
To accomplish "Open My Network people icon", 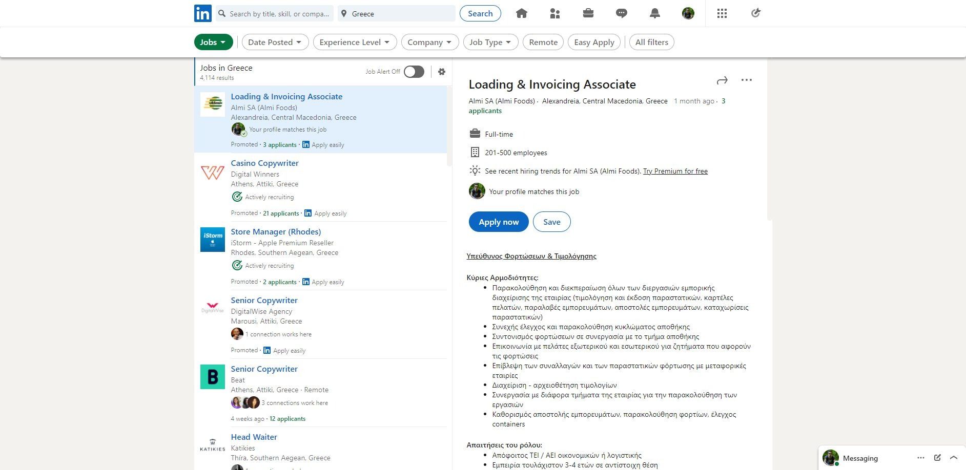I will (554, 14).
